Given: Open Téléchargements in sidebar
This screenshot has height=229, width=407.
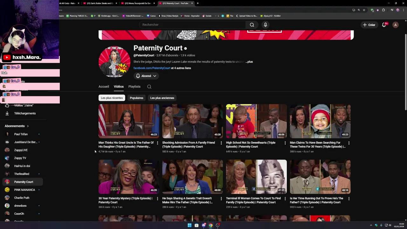Looking at the screenshot, I should click(x=22, y=113).
